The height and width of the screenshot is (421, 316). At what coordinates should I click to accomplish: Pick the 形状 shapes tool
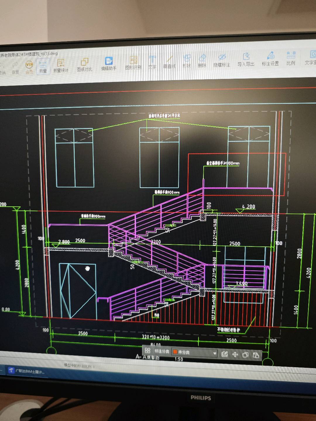click(187, 61)
